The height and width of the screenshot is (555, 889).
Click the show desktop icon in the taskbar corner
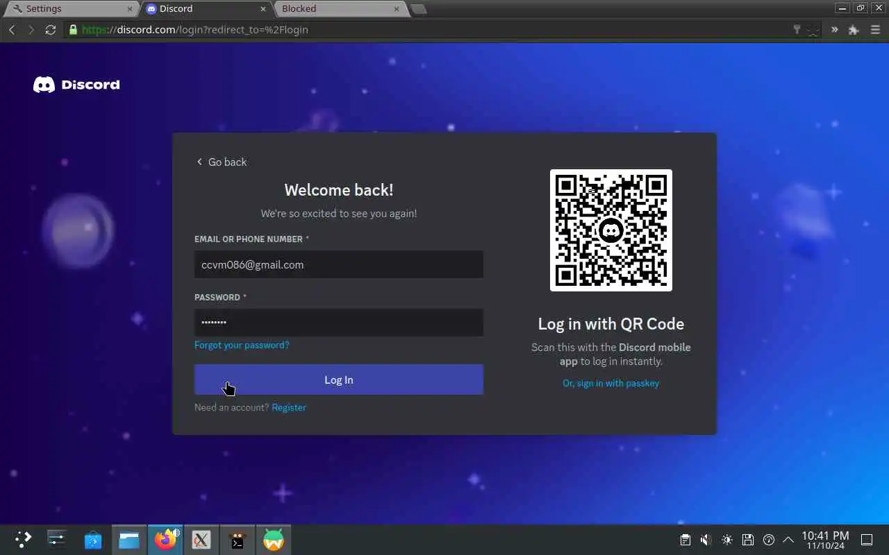pyautogui.click(x=867, y=540)
